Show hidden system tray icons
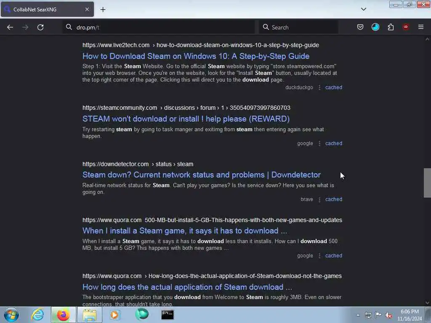This screenshot has height=323, width=431. [x=358, y=315]
